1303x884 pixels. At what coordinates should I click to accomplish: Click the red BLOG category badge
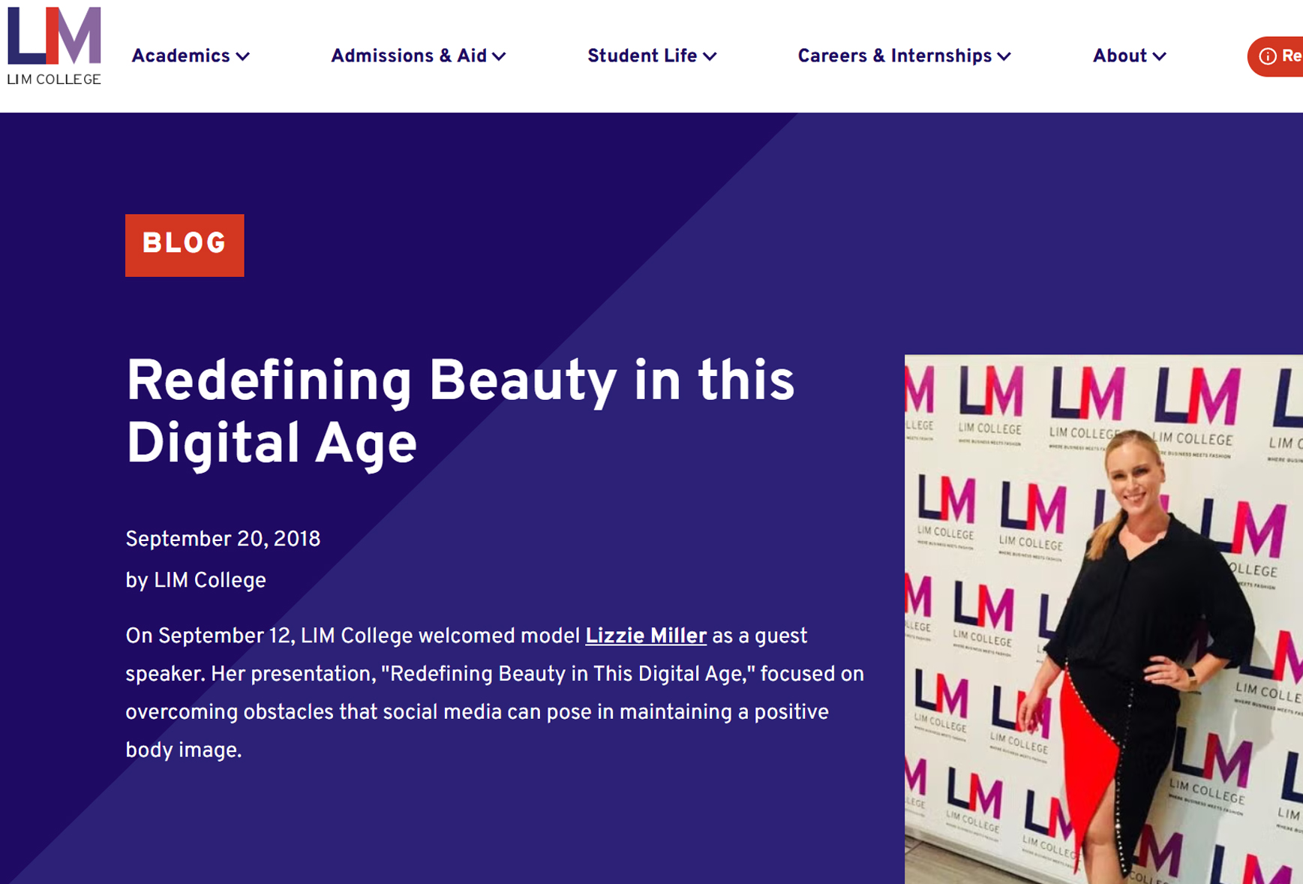coord(185,245)
